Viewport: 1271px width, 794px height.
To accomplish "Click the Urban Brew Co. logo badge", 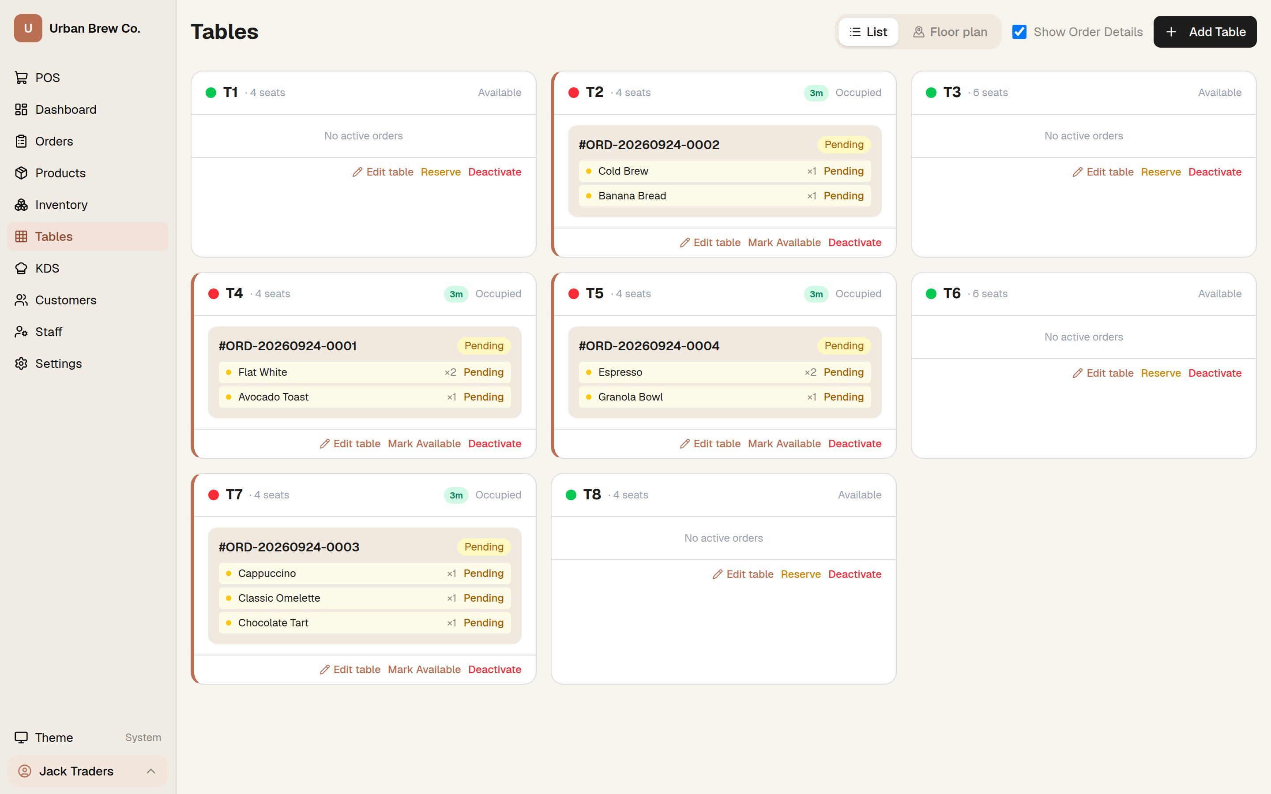I will coord(28,28).
